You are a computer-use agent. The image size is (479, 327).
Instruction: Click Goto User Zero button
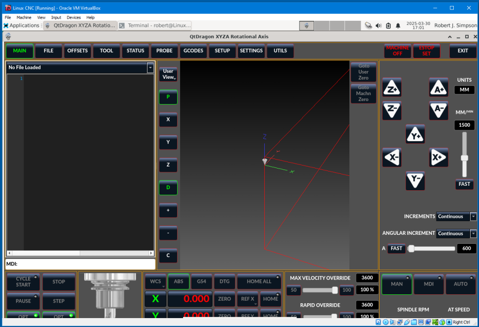coord(363,72)
